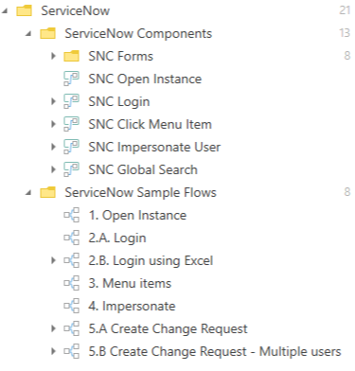
Task: Expand the SNC Click Menu Item arrow
Action: [53, 124]
